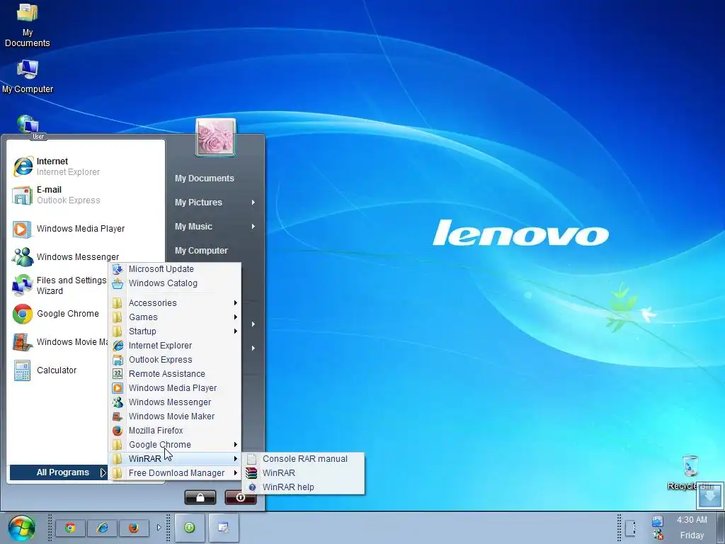
Task: Launch Windows Media Player in All Programs list
Action: tap(175, 388)
